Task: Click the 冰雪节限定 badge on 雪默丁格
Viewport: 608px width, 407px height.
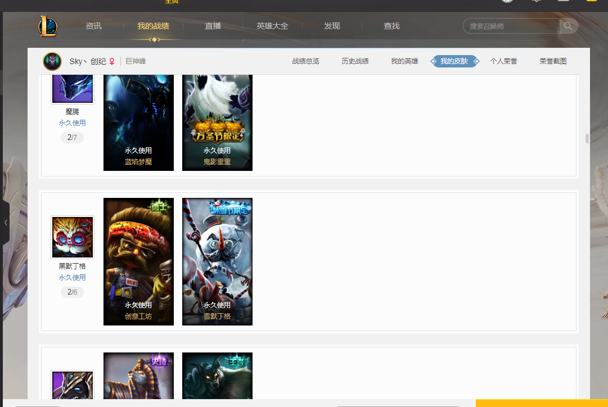Action: point(231,209)
